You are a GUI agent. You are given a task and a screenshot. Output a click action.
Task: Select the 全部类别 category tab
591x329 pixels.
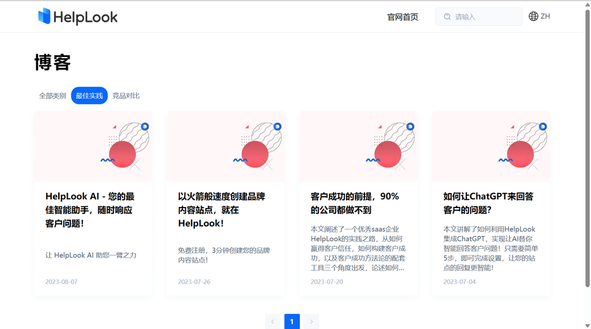coord(53,96)
